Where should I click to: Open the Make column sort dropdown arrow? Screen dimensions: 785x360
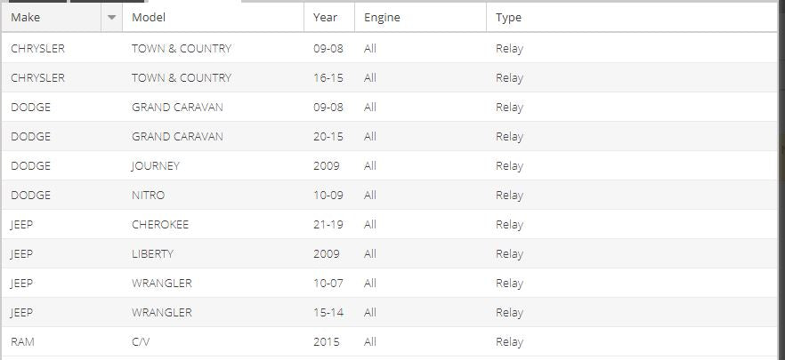[x=111, y=18]
